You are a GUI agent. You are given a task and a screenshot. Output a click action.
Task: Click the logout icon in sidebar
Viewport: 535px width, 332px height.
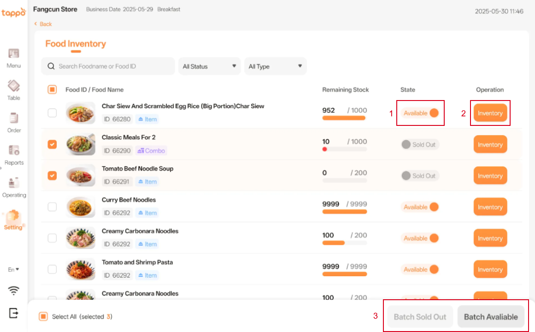tap(14, 313)
